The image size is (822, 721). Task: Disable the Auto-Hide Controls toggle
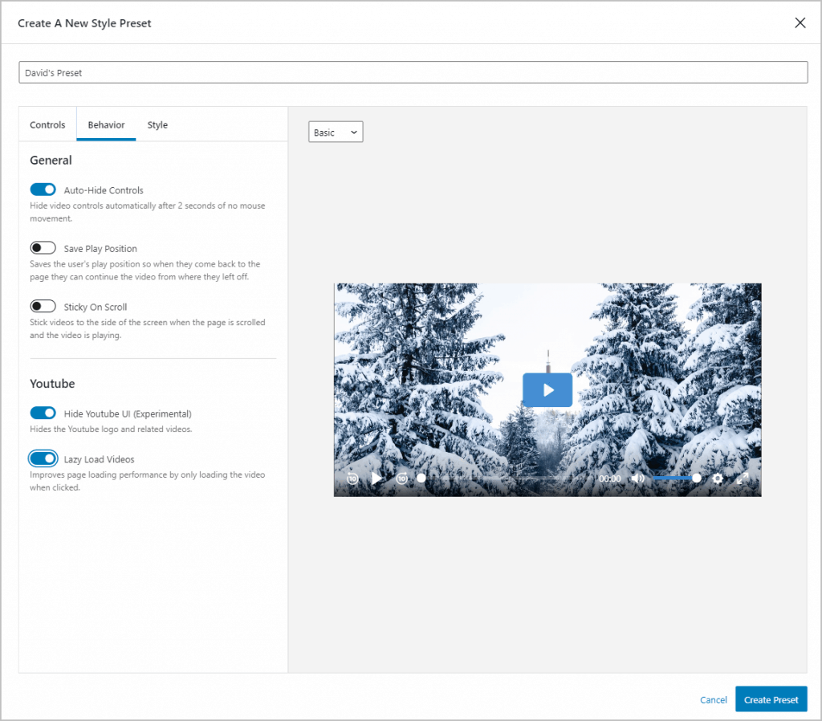[43, 189]
